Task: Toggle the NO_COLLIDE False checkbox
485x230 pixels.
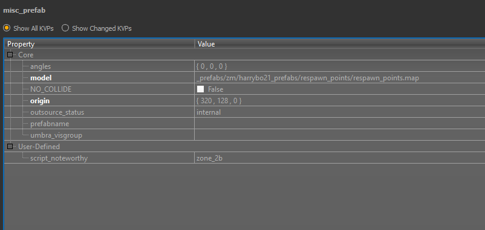Action: pyautogui.click(x=201, y=89)
